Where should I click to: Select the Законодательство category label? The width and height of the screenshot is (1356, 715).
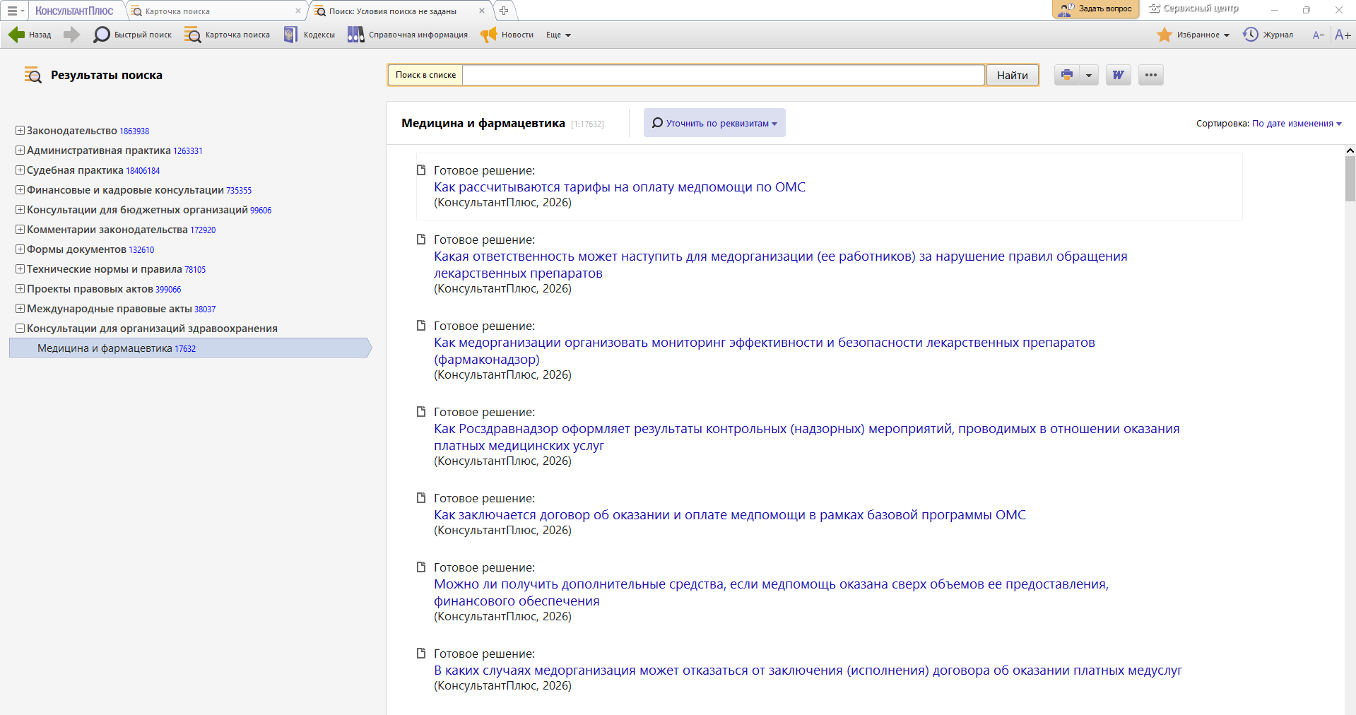[x=72, y=131]
